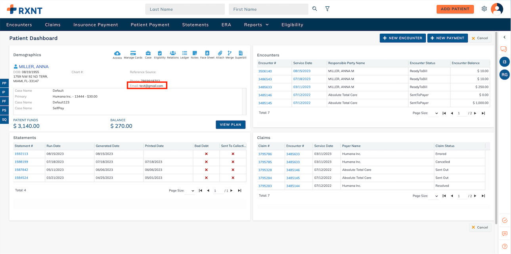This screenshot has width=511, height=254.
Task: Select the IP side tab
Action: point(4,92)
